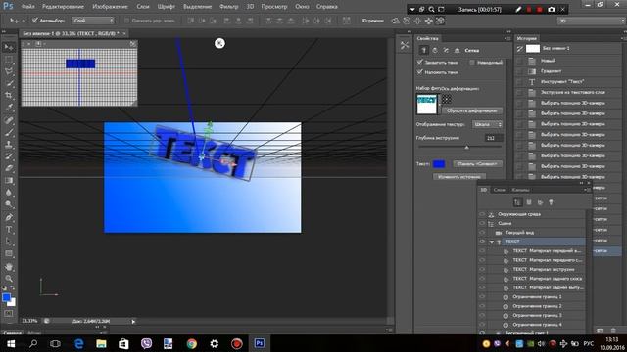The height and width of the screenshot is (352, 627).
Task: Toggle visibility of ТЕКСТ mesh in 3D panel
Action: pos(482,242)
